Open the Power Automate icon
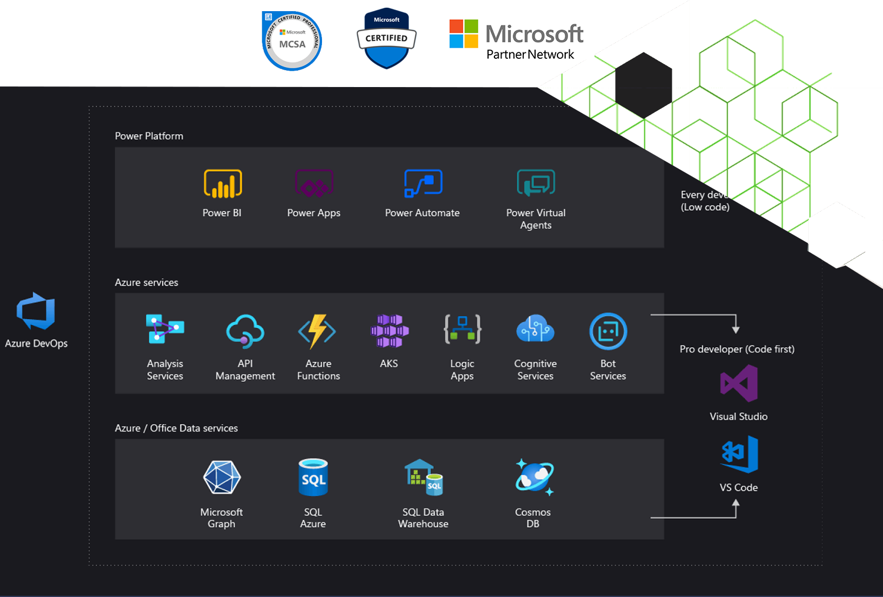883x597 pixels. (423, 184)
